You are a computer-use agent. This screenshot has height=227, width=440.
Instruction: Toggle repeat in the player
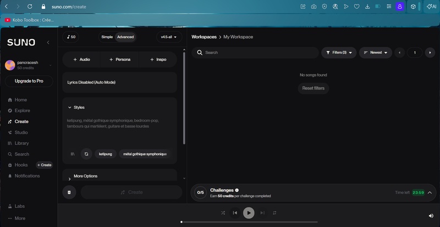(x=274, y=213)
